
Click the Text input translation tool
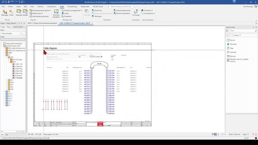point(97,17)
